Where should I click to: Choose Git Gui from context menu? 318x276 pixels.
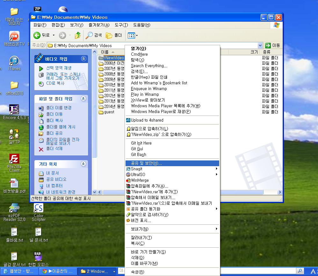click(x=172, y=149)
